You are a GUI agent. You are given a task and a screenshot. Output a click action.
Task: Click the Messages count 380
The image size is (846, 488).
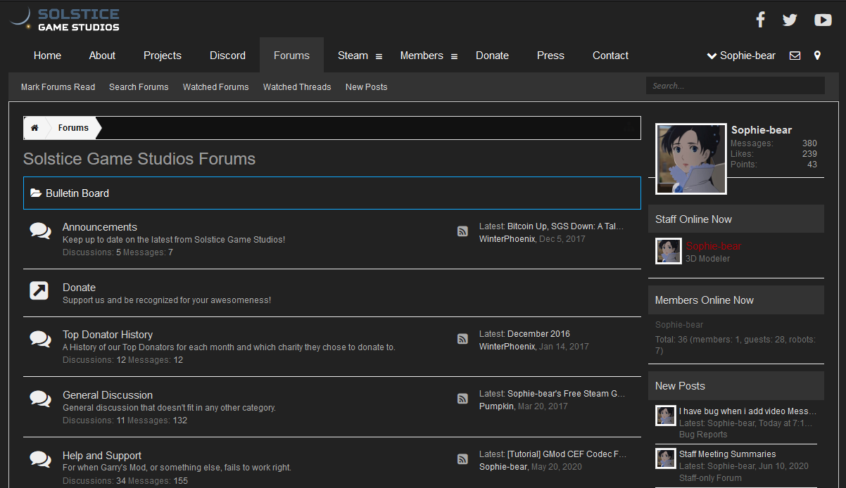809,143
